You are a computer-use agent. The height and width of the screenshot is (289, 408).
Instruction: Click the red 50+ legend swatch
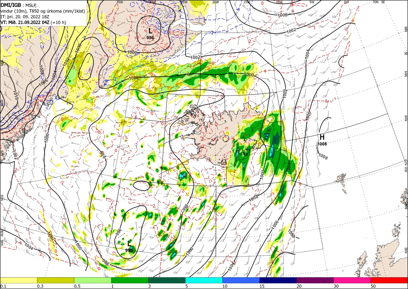(x=390, y=280)
